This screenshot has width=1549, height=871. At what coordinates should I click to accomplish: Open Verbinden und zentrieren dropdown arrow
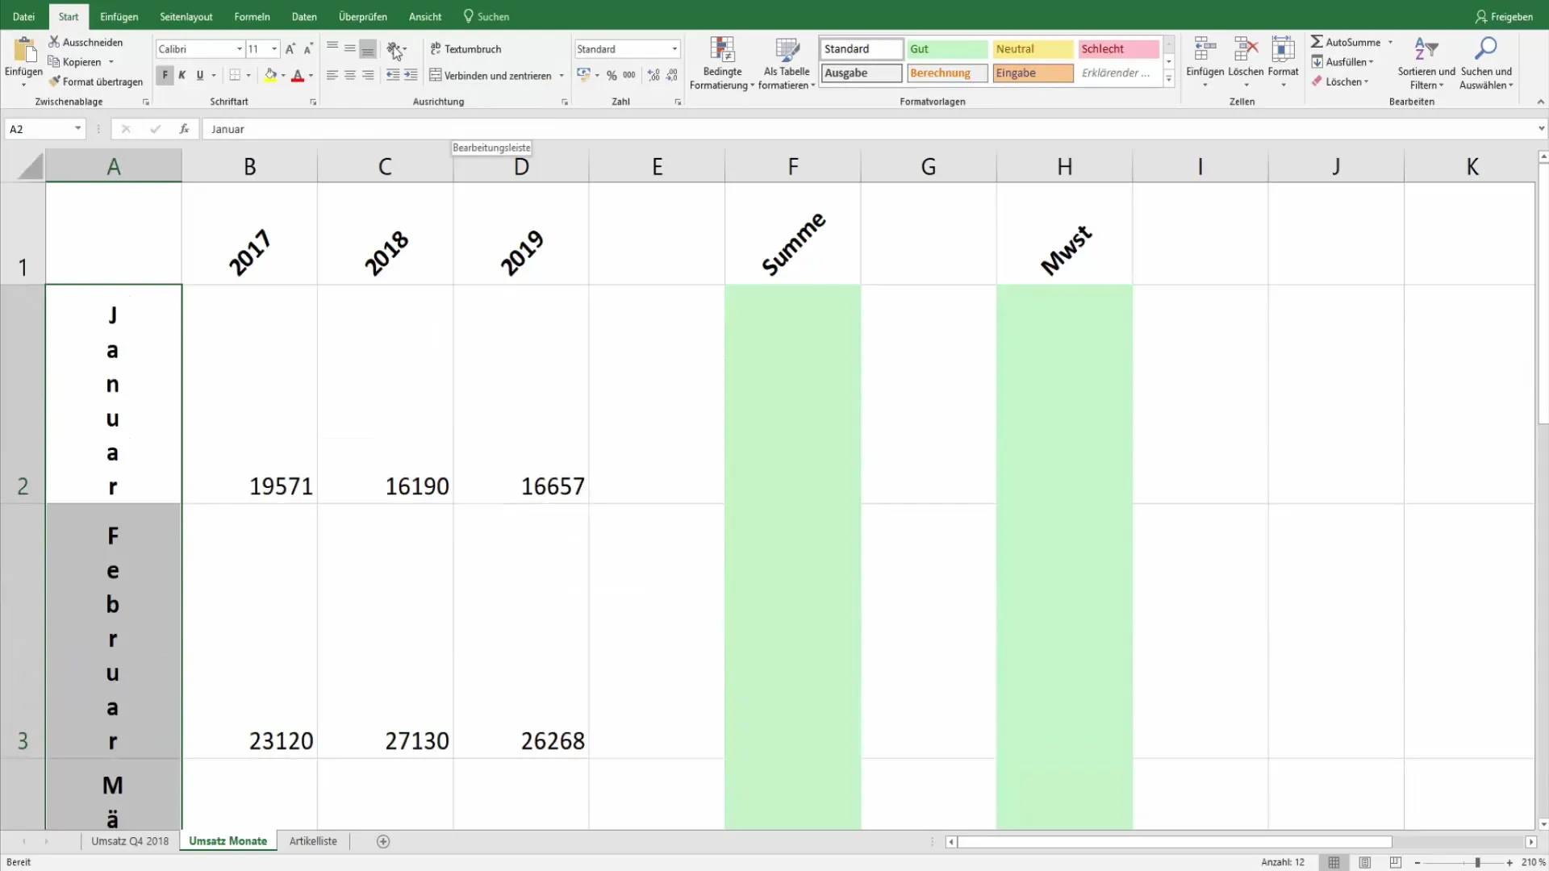[x=562, y=76]
